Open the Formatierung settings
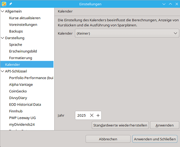The image size is (180, 147). click(21, 58)
